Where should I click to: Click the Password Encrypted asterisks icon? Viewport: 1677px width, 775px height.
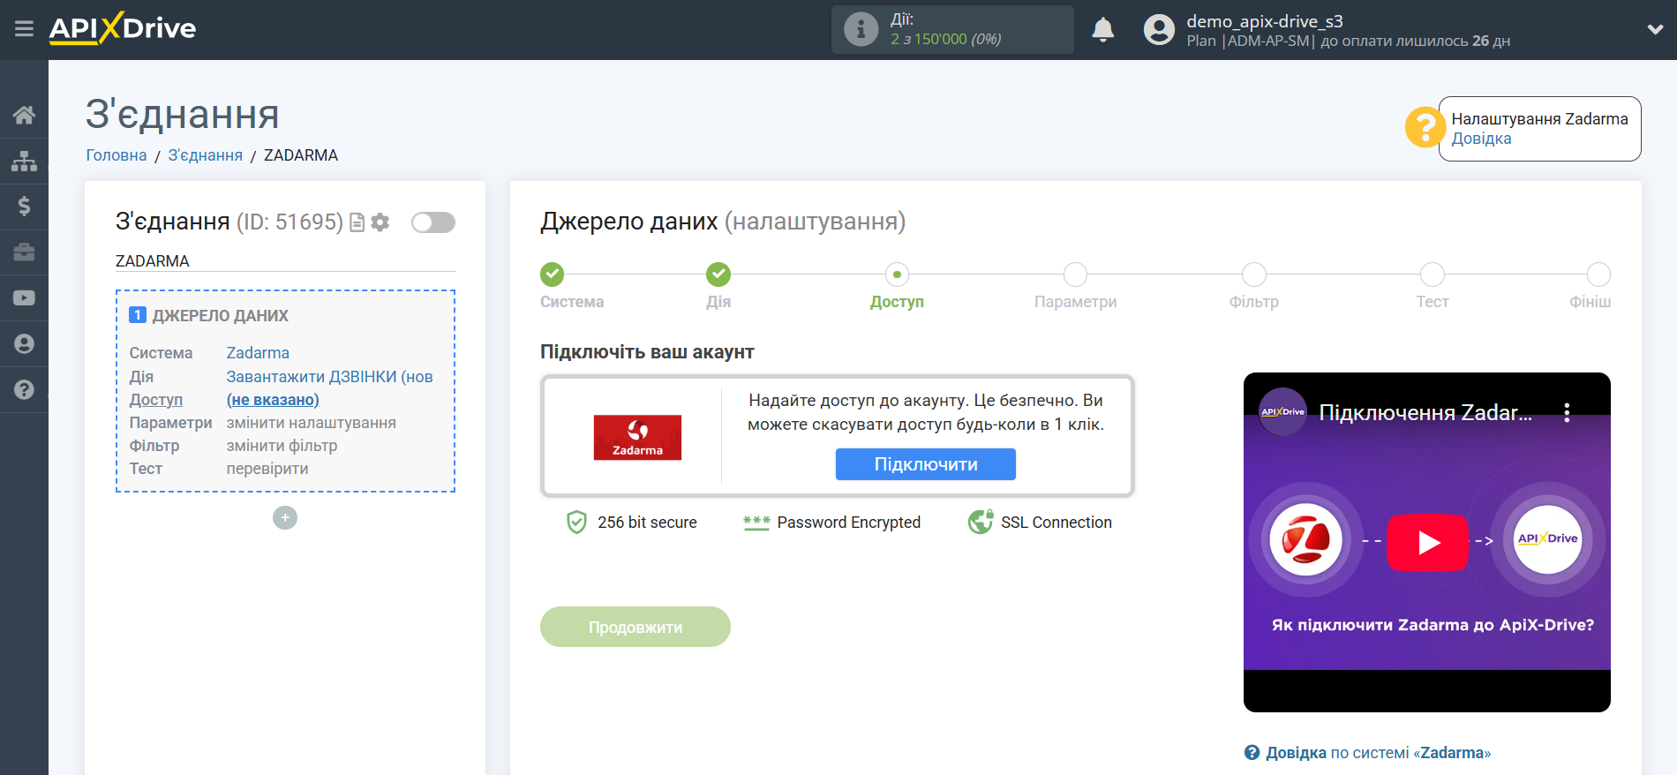click(756, 523)
